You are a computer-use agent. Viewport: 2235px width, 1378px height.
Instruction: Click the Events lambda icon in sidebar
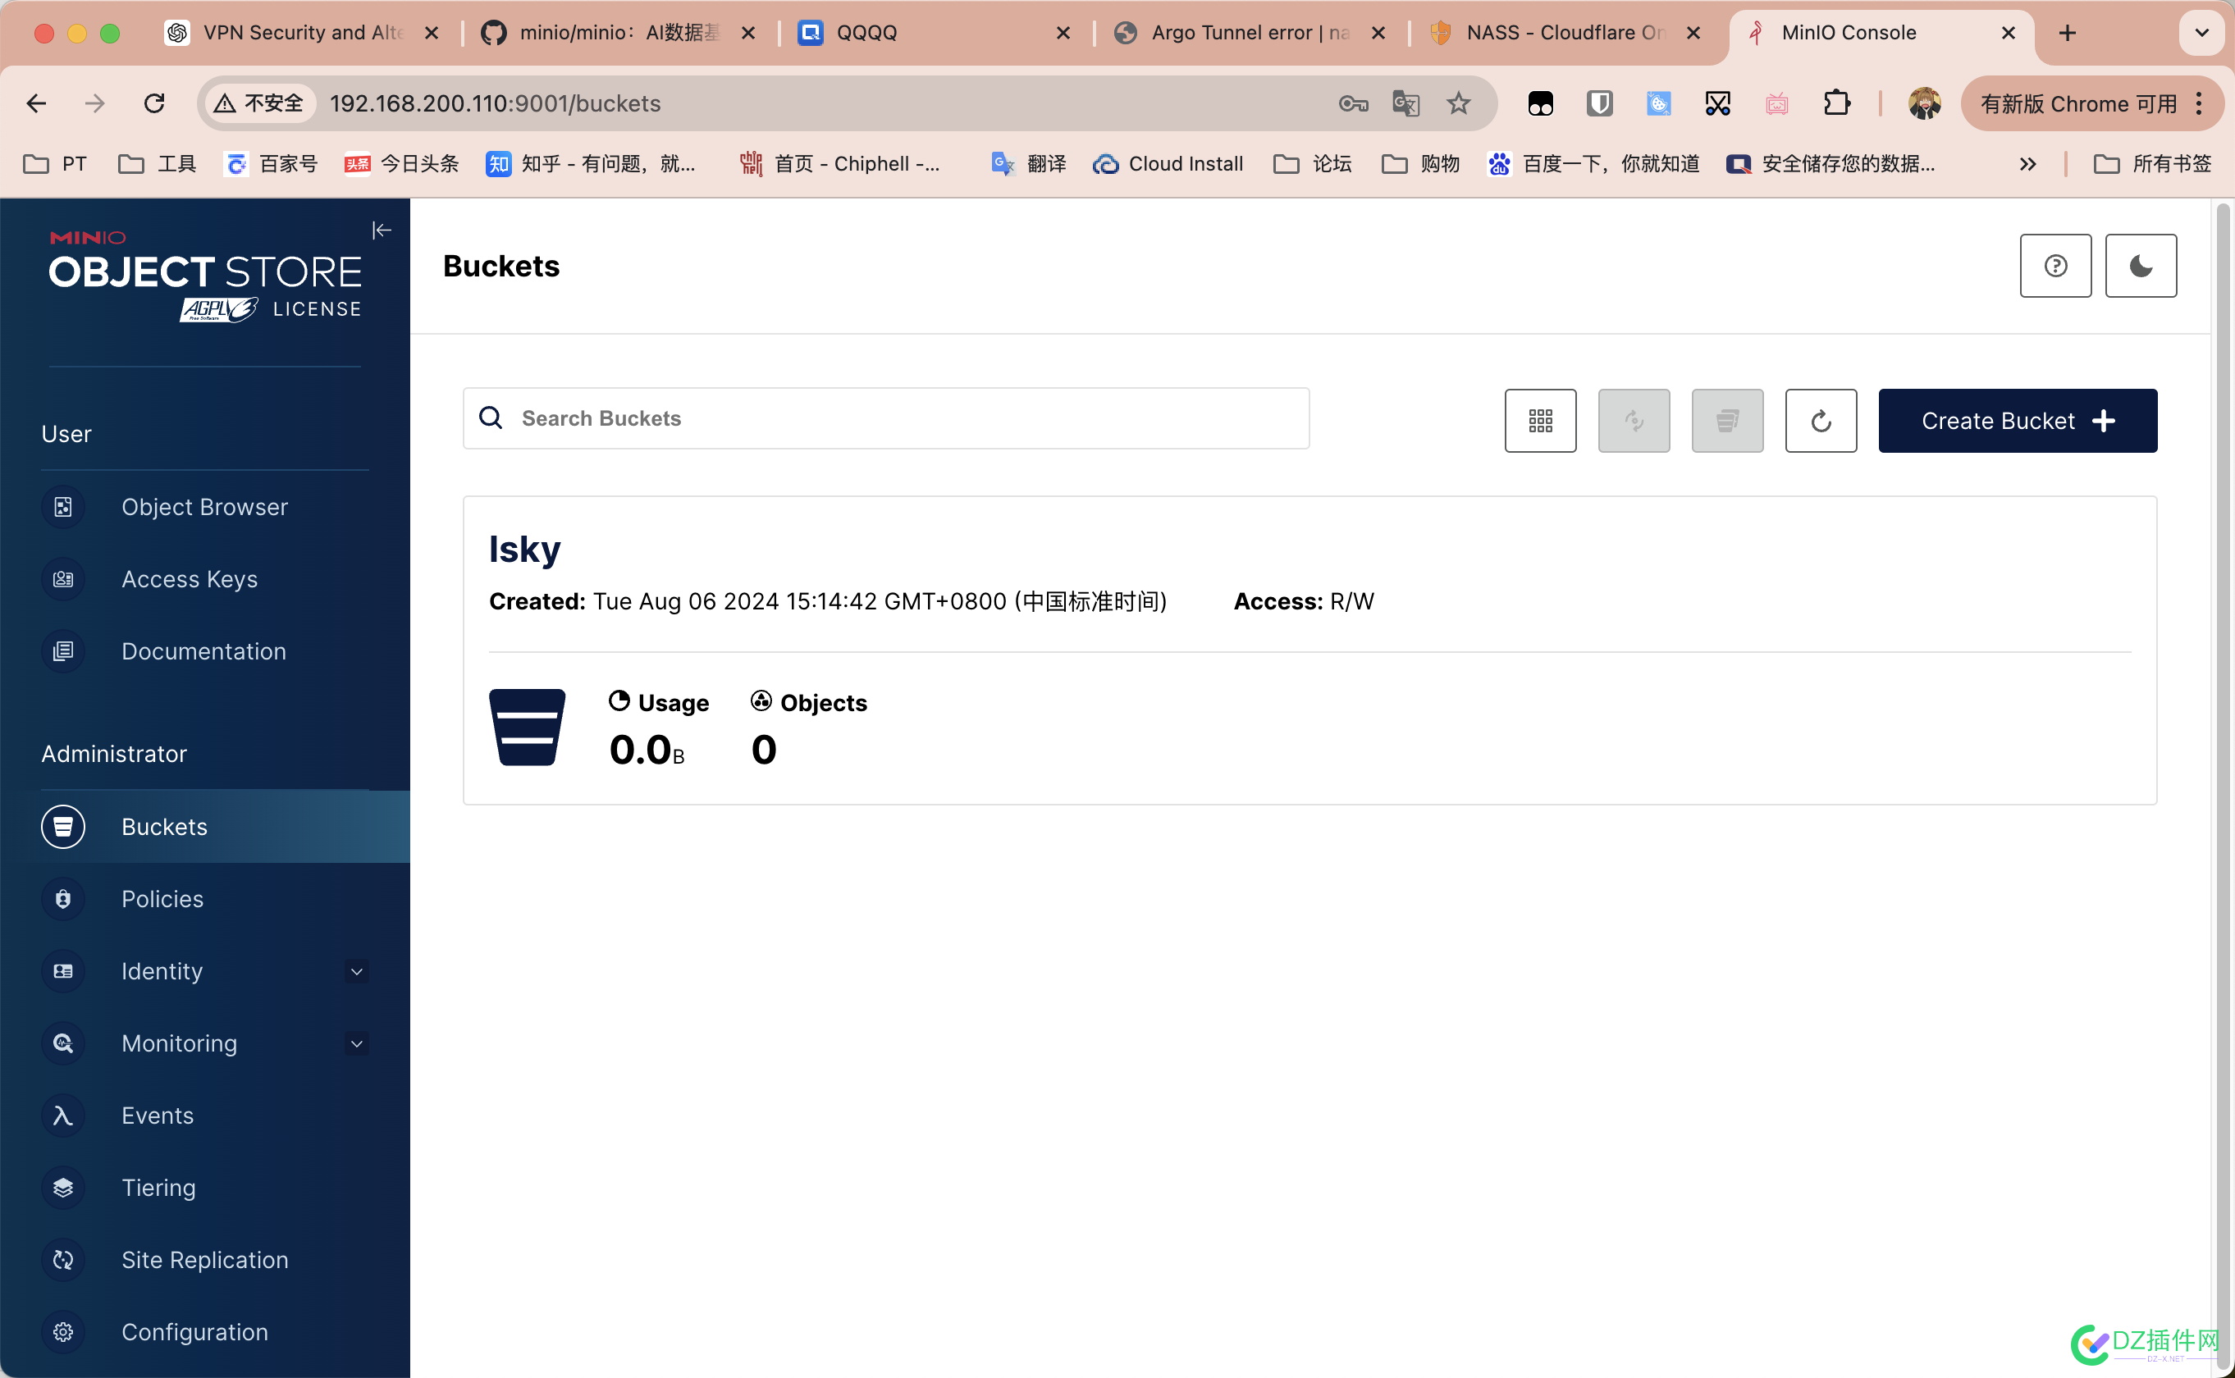pyautogui.click(x=62, y=1115)
